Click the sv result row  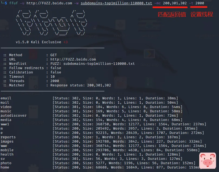pyautogui.click(x=91, y=158)
